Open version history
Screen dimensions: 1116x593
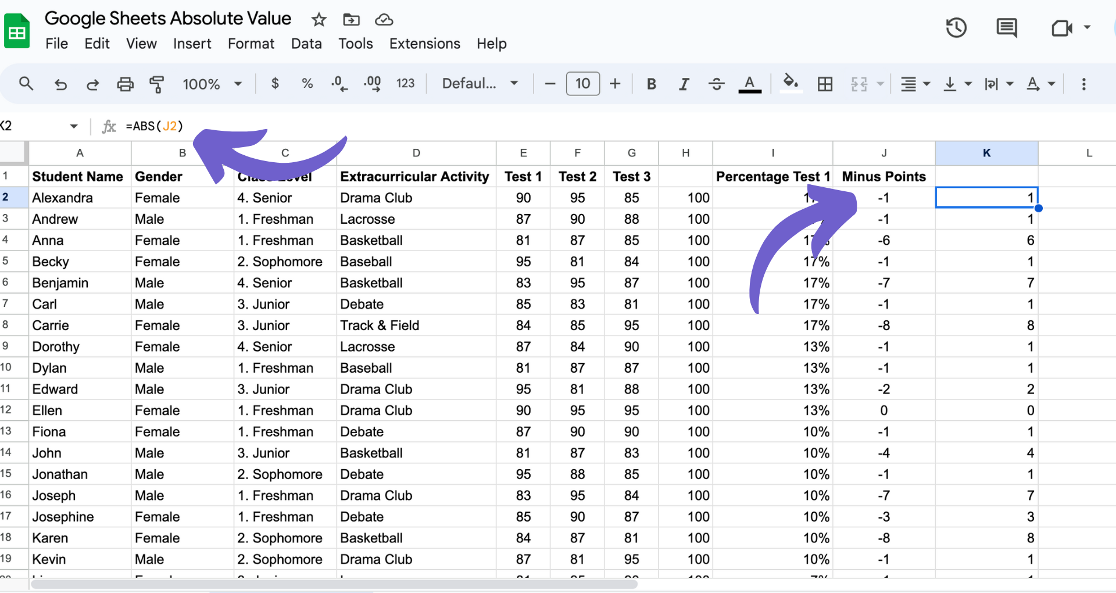[956, 28]
